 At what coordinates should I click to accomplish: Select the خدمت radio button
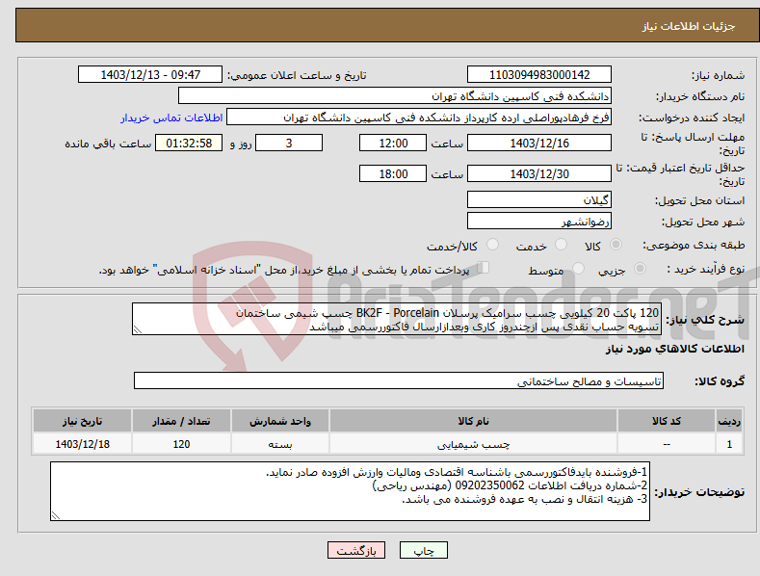coord(561,245)
